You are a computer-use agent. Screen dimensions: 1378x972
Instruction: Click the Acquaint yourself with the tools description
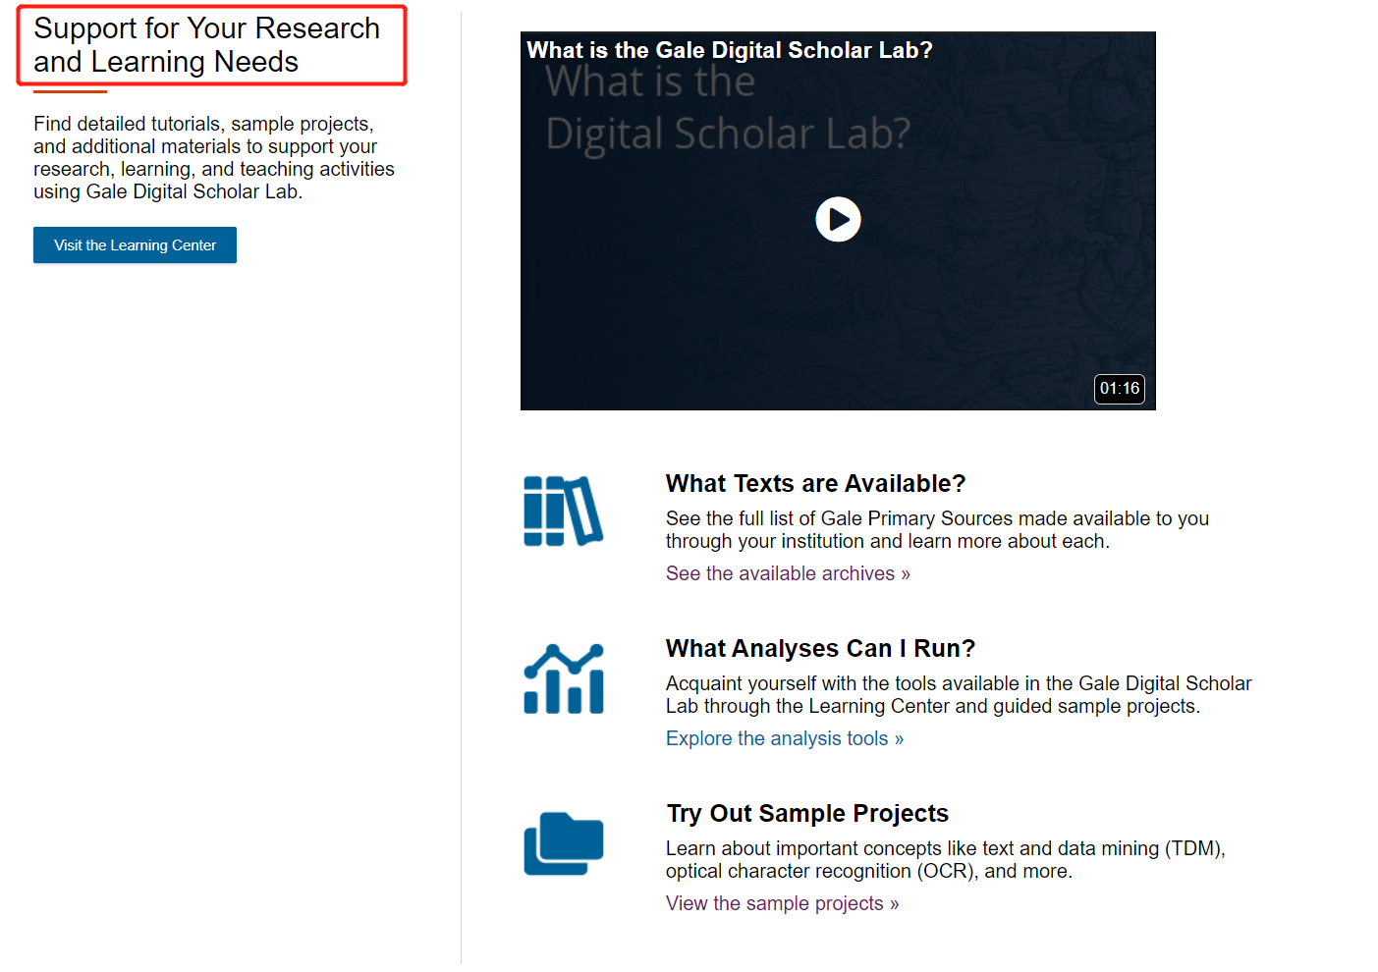(x=958, y=695)
